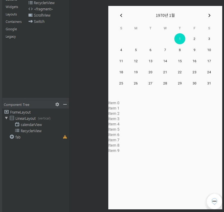The height and width of the screenshot is (212, 224).
Task: Go to next month with right chevron
Action: [209, 15]
